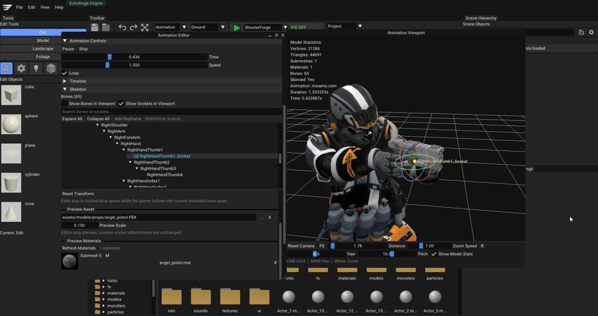Select the wireframe cube icon under Edit Tools
This screenshot has width=598, height=316.
(x=51, y=68)
